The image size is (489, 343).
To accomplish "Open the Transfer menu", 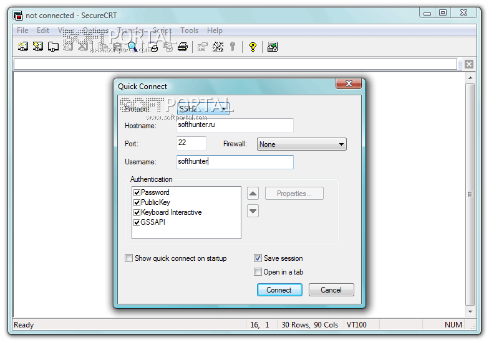I will point(130,31).
